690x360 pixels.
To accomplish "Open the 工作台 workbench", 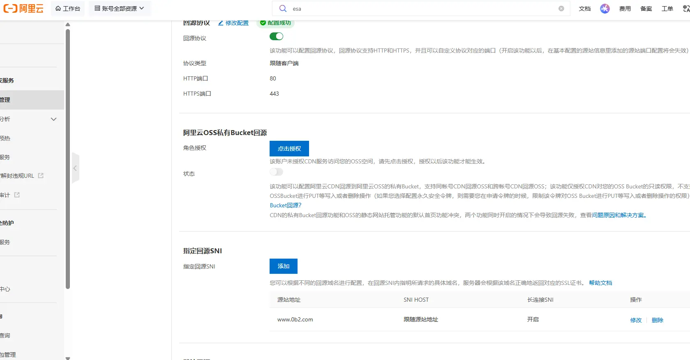I will pos(68,9).
